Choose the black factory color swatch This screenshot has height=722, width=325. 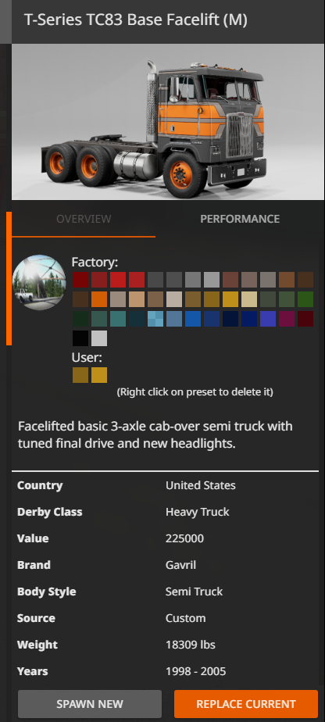[x=80, y=338]
